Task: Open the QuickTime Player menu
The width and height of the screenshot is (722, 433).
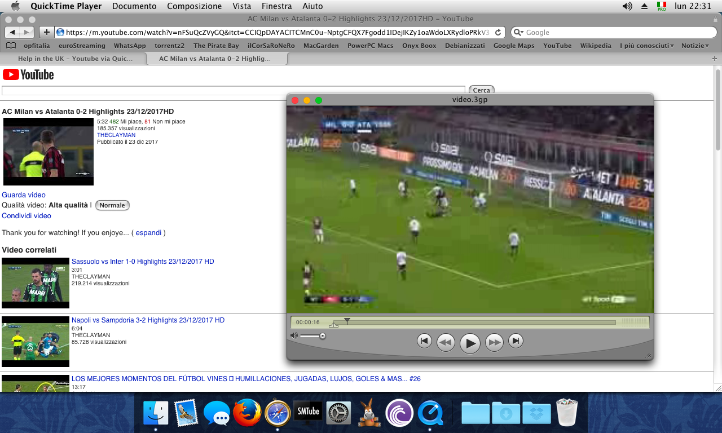Action: 66,6
